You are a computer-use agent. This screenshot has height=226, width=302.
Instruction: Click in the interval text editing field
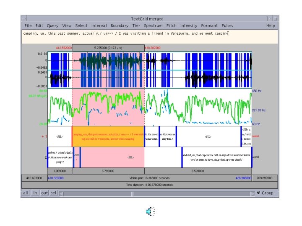coord(150,37)
